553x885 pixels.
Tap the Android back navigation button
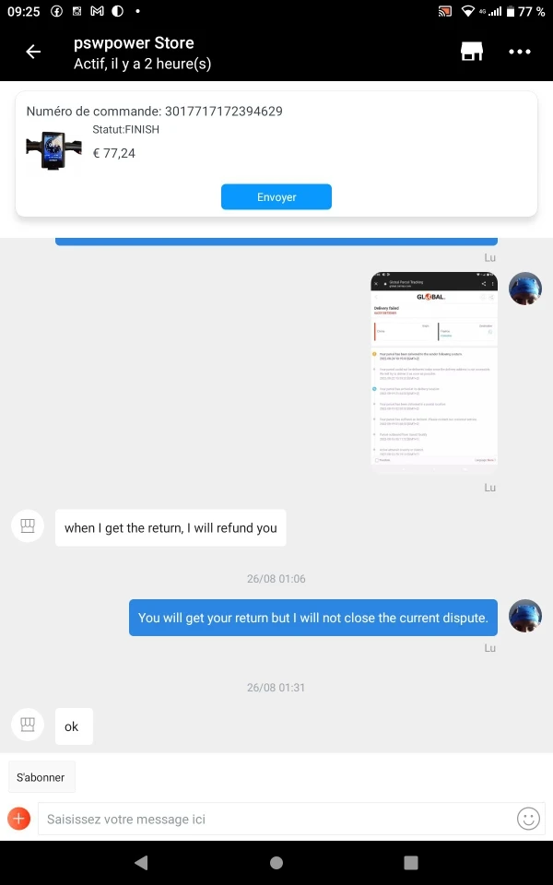[x=141, y=862]
